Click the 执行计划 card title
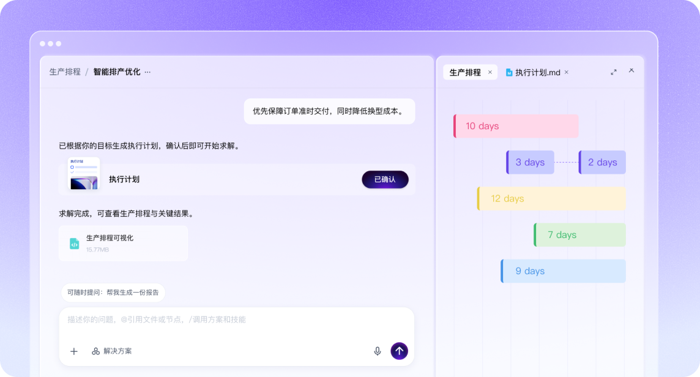This screenshot has width=700, height=377. tap(124, 179)
